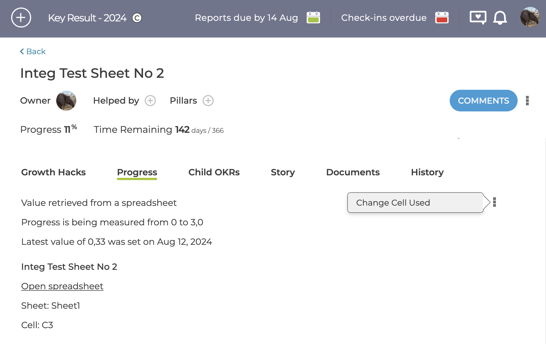
Task: Open the Documents tab
Action: 353,172
